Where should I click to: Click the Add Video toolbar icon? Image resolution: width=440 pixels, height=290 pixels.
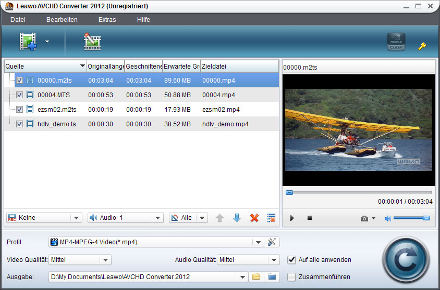point(28,42)
